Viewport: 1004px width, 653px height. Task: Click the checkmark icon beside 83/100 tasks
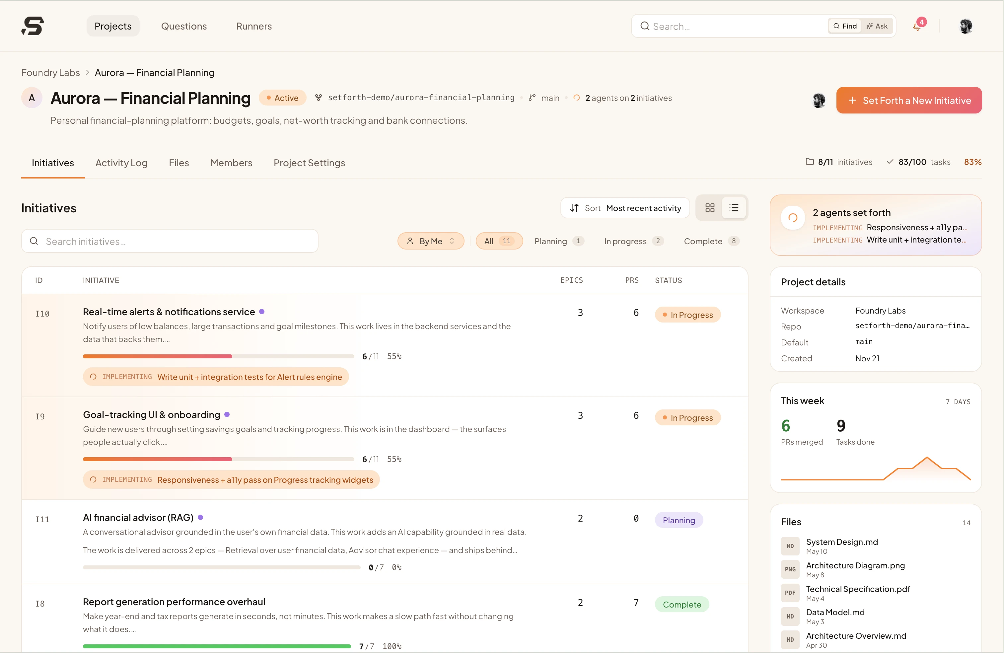(890, 162)
